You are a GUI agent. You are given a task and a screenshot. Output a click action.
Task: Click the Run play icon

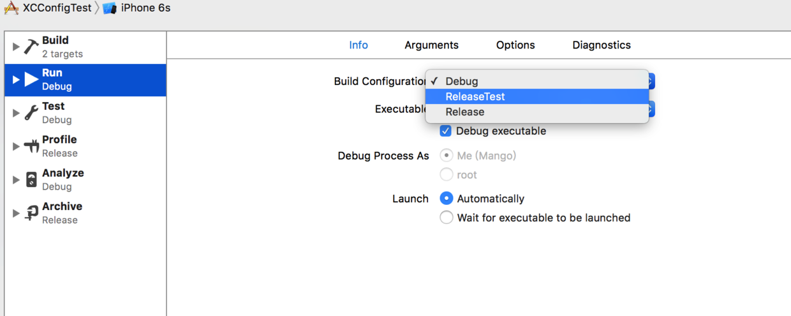click(x=31, y=80)
